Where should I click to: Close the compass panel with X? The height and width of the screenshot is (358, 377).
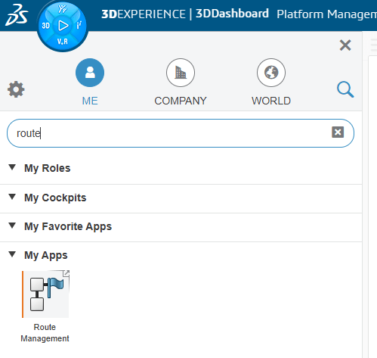[x=345, y=45]
